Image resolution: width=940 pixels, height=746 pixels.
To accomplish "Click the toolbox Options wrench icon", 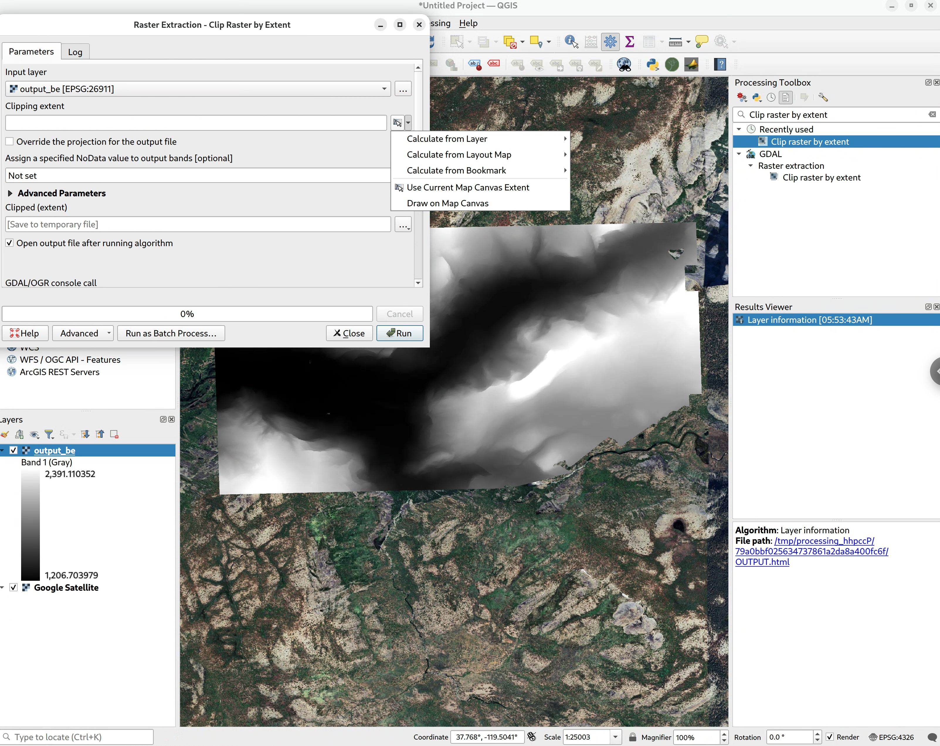I will pos(823,97).
